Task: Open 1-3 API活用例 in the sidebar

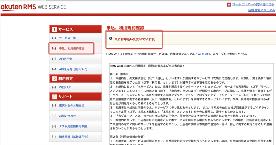Action: [65, 59]
